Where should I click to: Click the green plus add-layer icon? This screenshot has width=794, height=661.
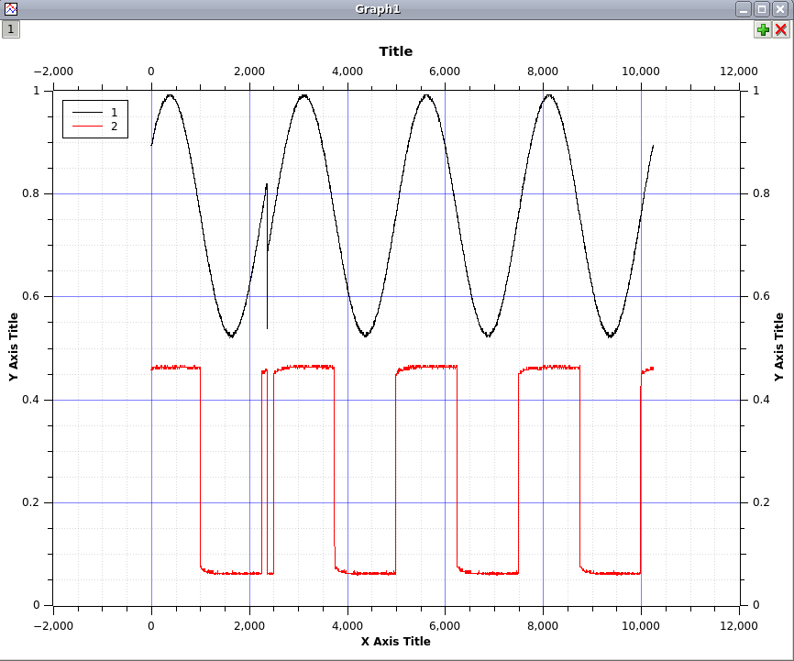pos(763,30)
